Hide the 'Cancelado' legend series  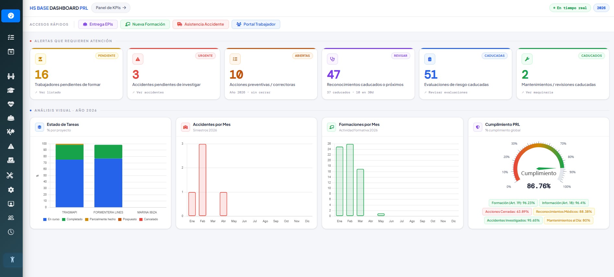[149, 220]
